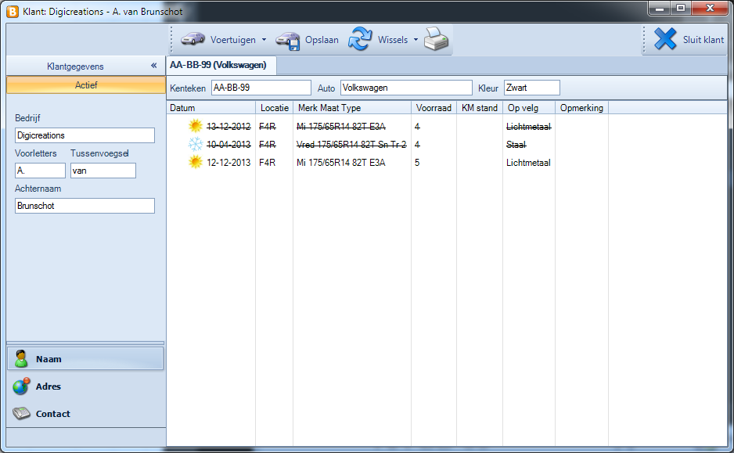Screen dimensions: 734x453
Task: Click the Voorraad column header
Action: point(434,108)
